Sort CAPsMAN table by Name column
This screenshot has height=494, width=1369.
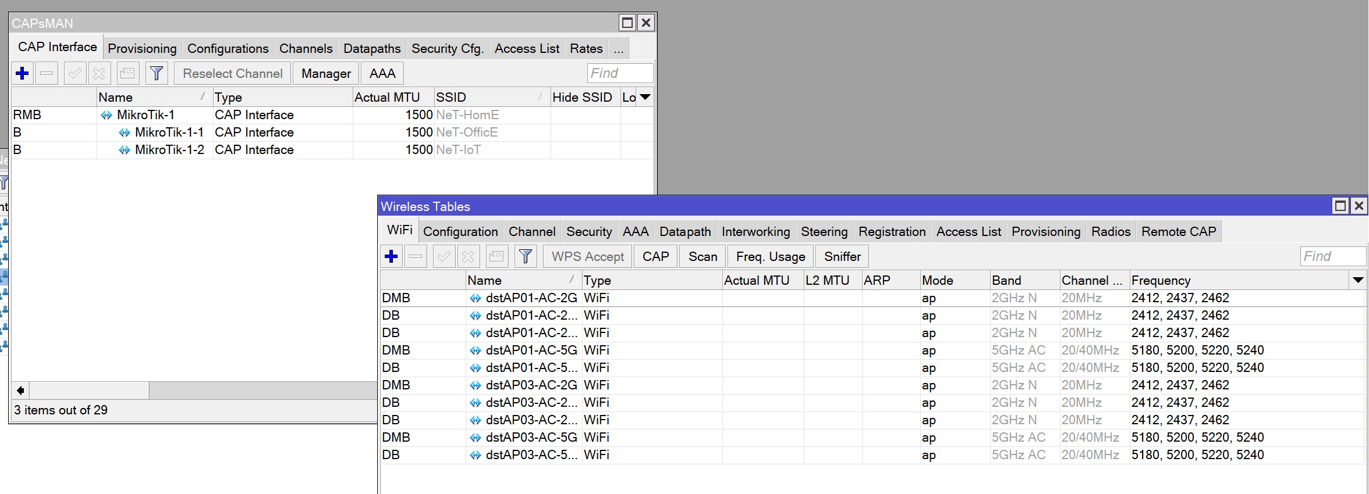coord(154,97)
